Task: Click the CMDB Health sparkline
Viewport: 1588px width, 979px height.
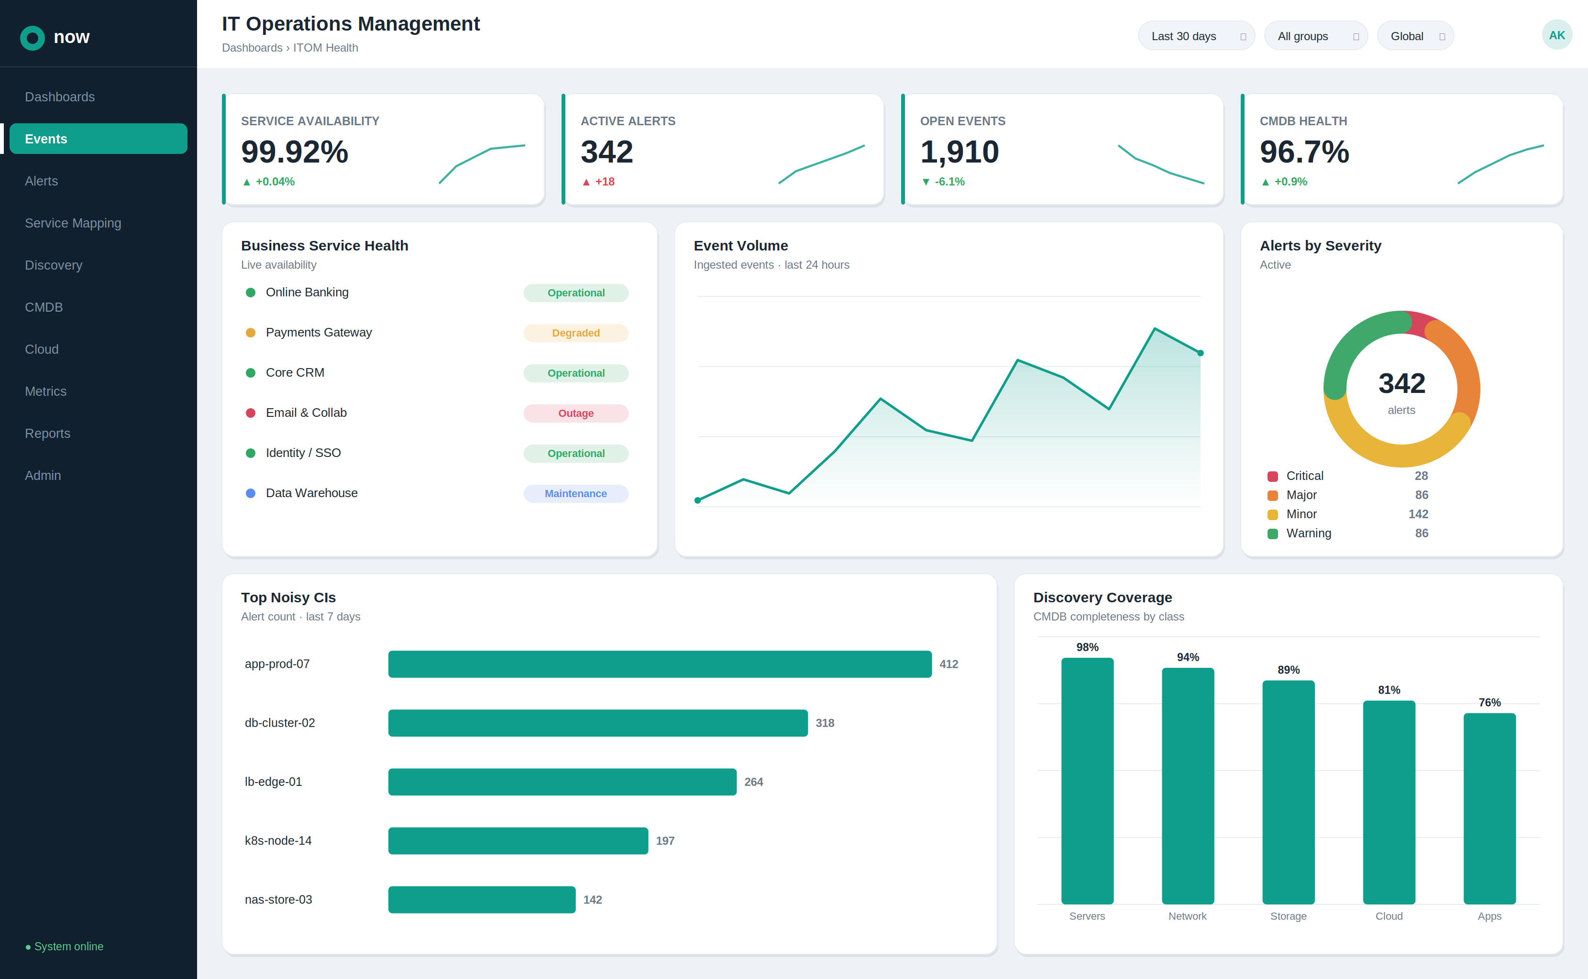Action: [x=1500, y=164]
